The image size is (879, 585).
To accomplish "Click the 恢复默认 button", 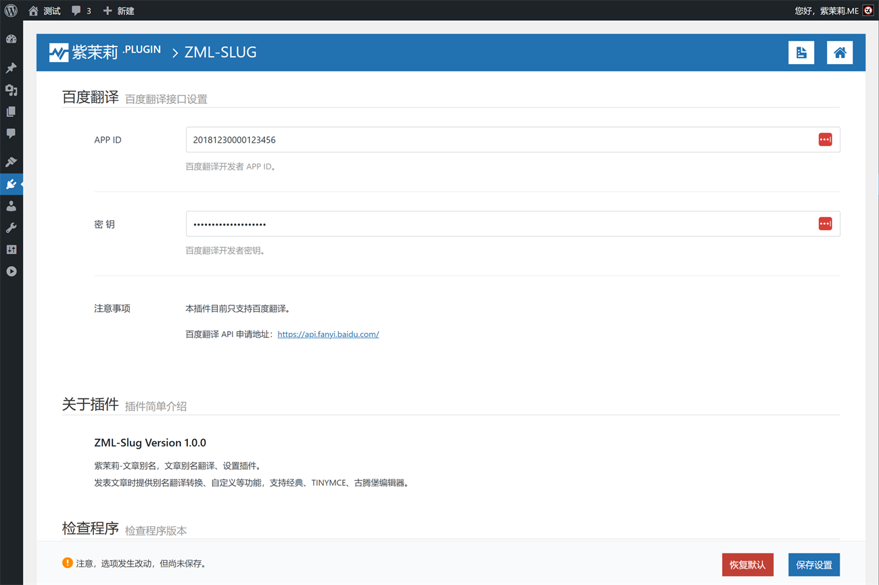I will coord(747,565).
